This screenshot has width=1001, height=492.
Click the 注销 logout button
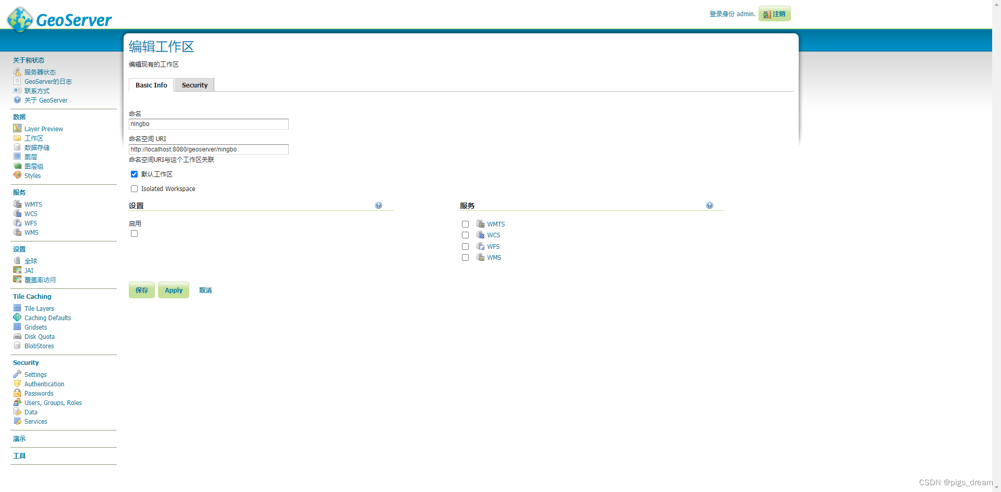tap(774, 14)
